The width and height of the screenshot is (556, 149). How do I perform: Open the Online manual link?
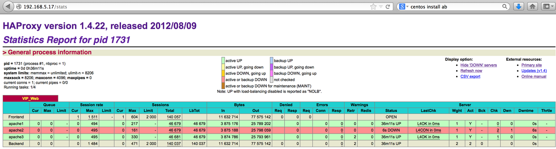click(534, 76)
